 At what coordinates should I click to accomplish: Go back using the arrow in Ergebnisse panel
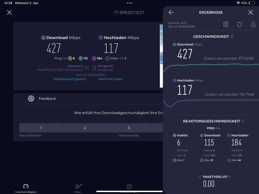point(171,12)
